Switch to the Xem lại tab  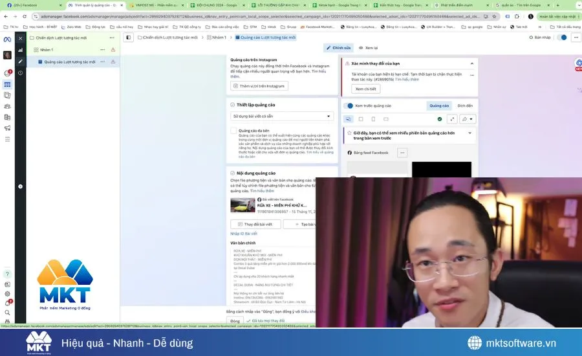368,48
